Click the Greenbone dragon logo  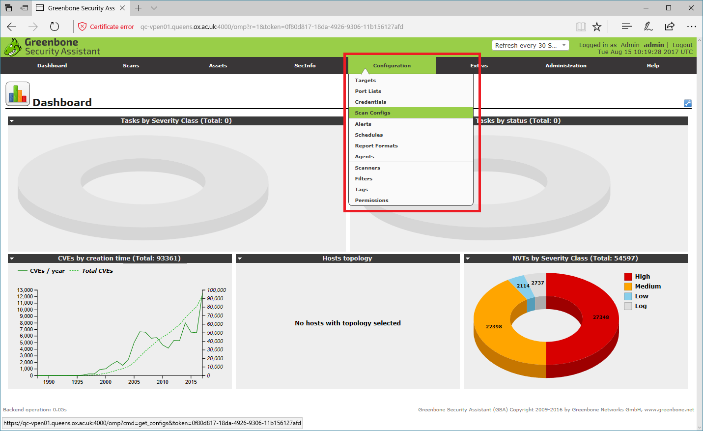(x=12, y=47)
